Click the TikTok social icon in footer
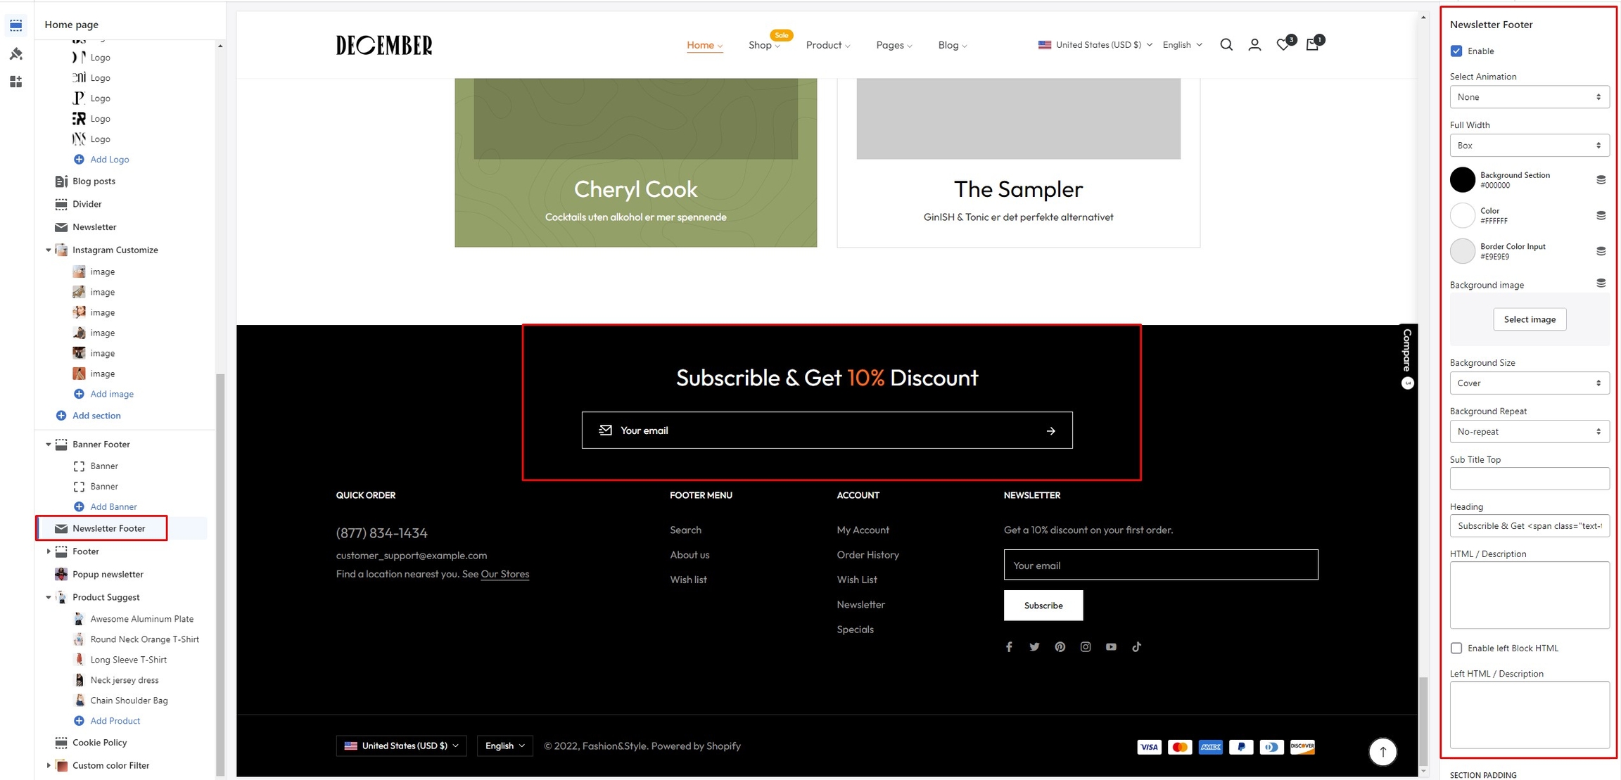This screenshot has width=1621, height=780. point(1136,647)
